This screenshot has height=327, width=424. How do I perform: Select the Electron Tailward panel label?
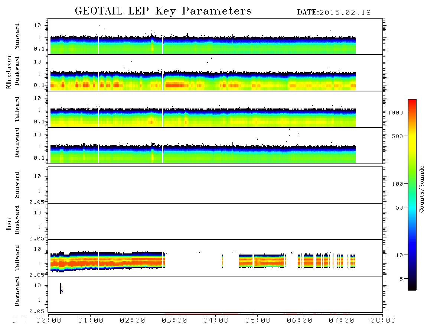click(x=17, y=109)
